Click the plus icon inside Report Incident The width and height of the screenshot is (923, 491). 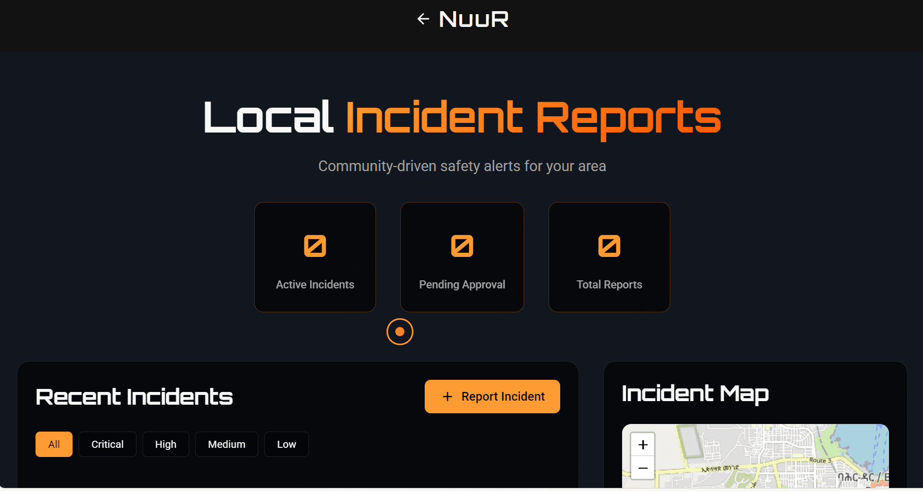447,396
